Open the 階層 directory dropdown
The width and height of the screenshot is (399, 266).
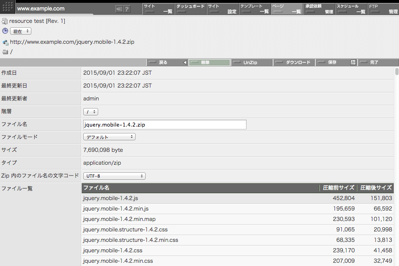point(90,111)
